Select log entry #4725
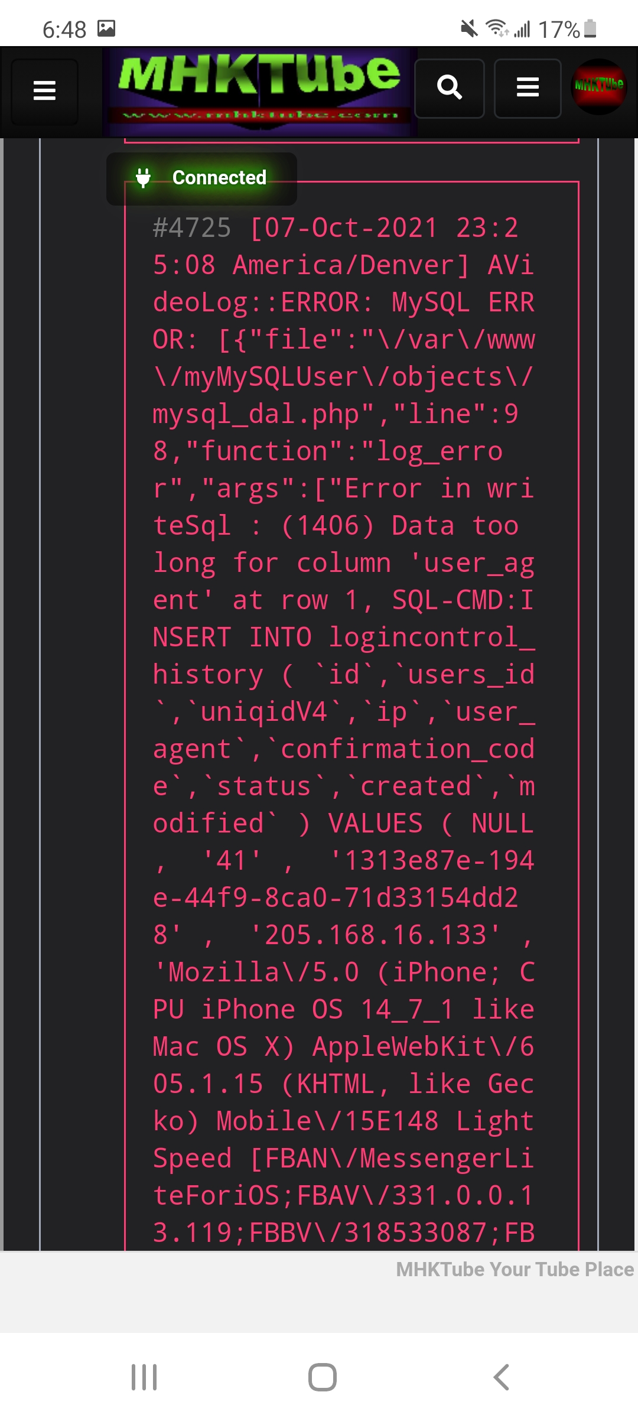 pos(191,229)
